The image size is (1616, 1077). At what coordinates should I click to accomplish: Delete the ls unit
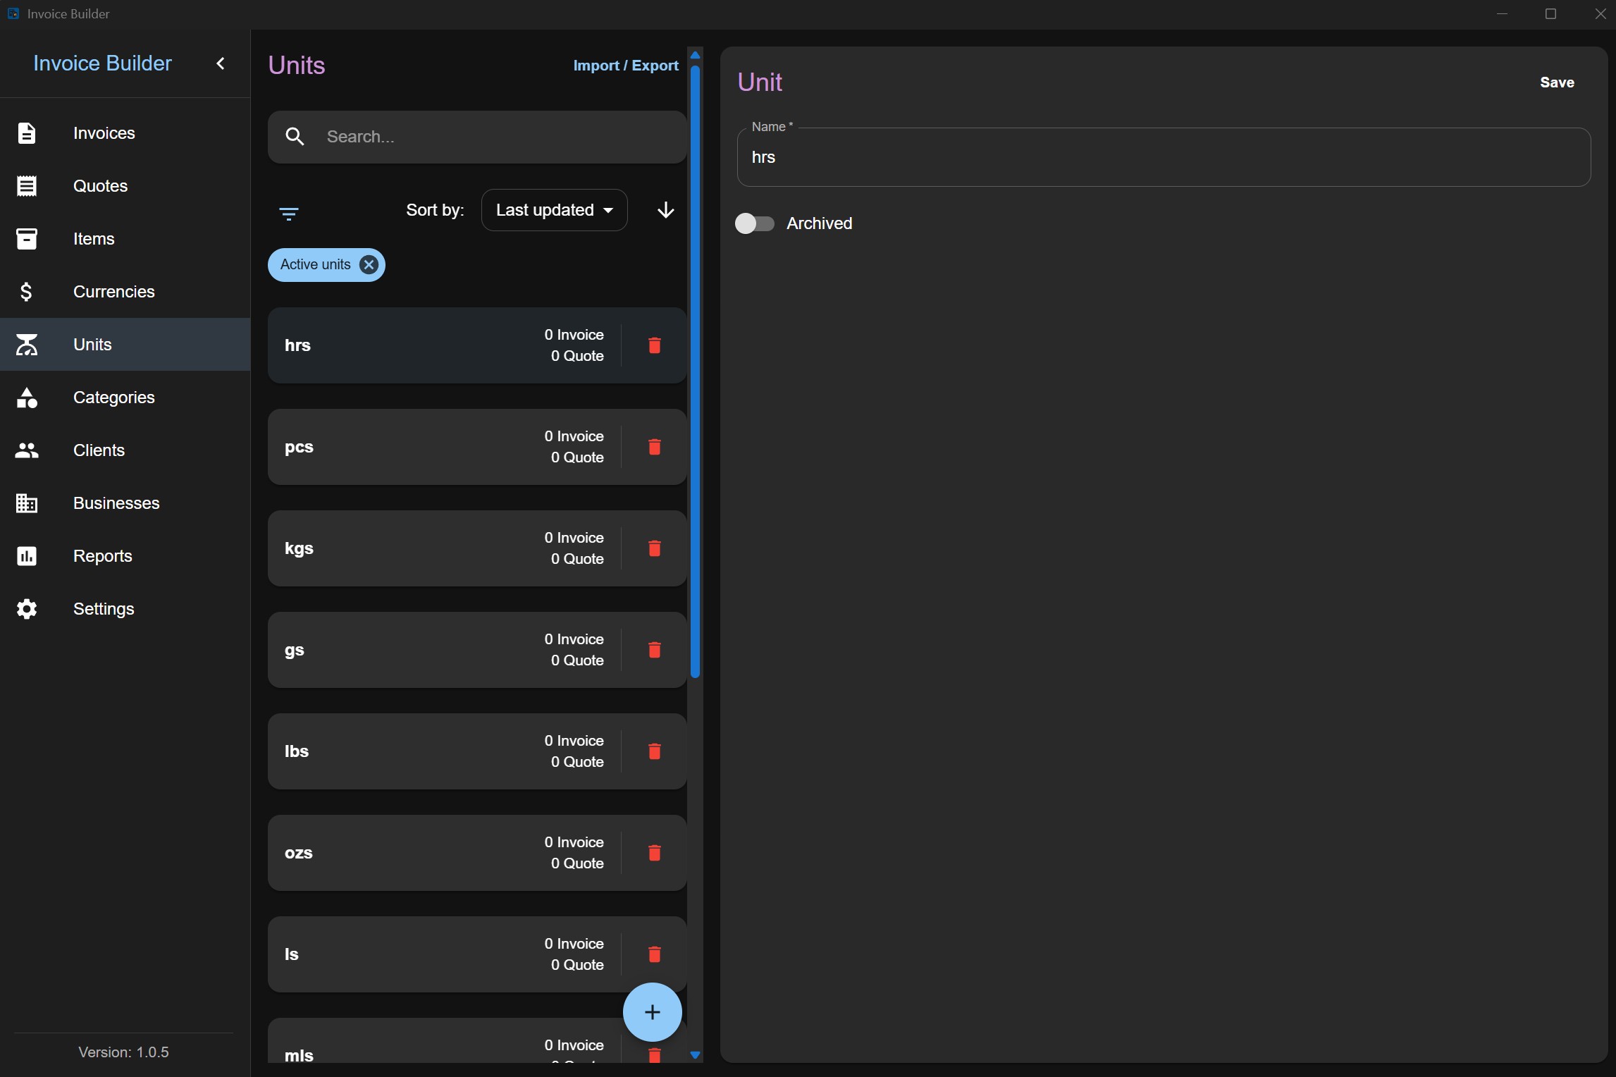[655, 954]
